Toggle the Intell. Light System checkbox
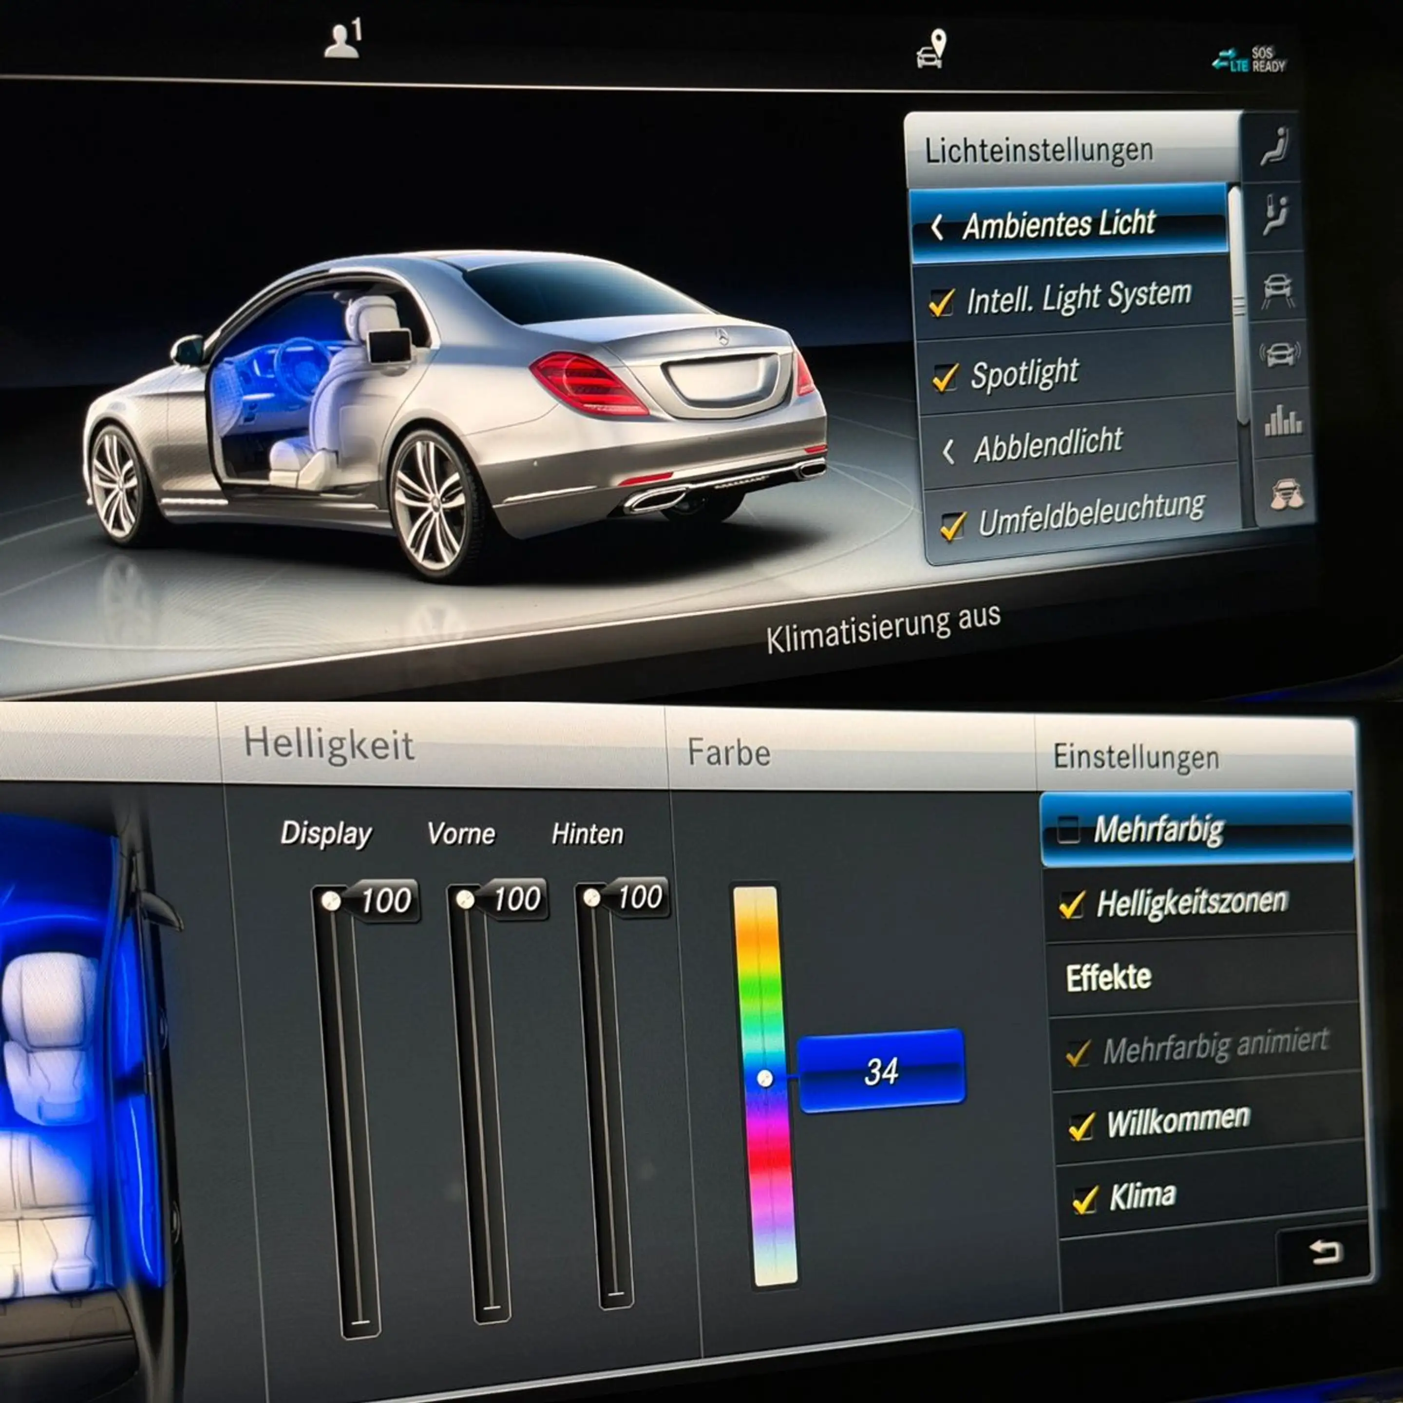 point(942,302)
